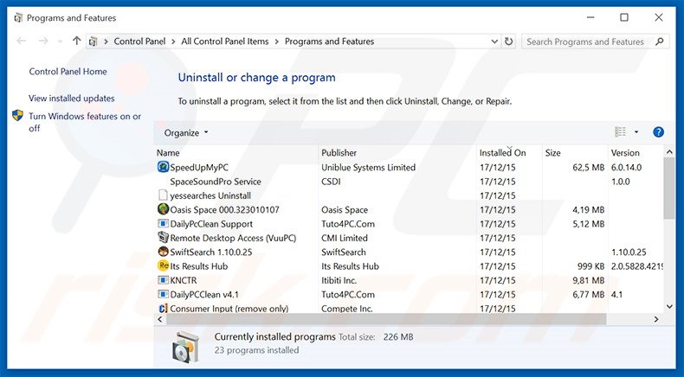Image resolution: width=684 pixels, height=377 pixels.
Task: Select SpaceSoundPro Service row
Action: 410,182
